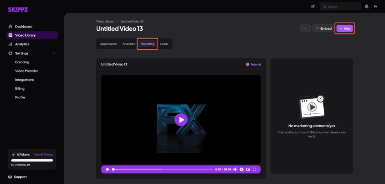Click the SKIPPZ logo

pyautogui.click(x=18, y=9)
